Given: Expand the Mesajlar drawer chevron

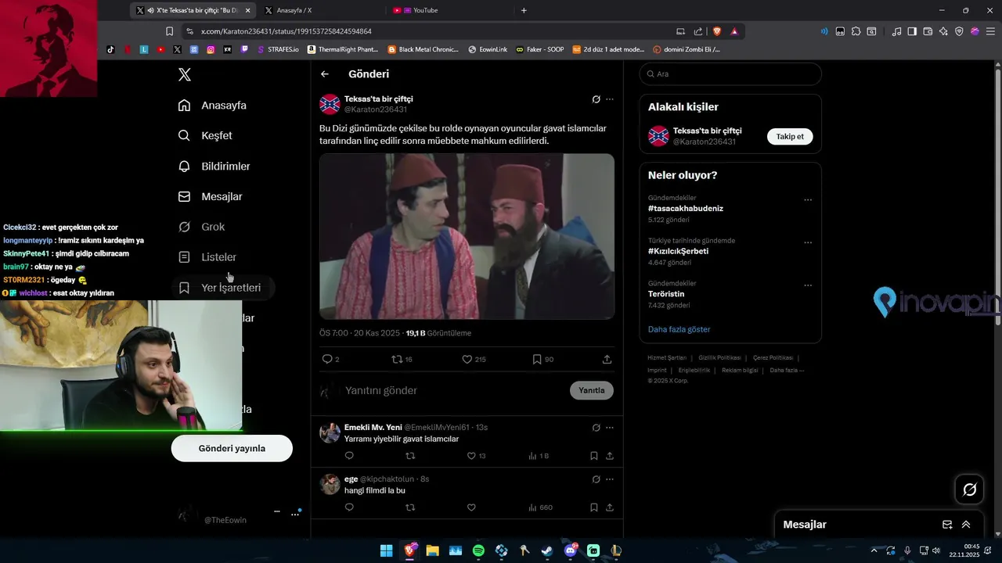Looking at the screenshot, I should click(x=966, y=525).
